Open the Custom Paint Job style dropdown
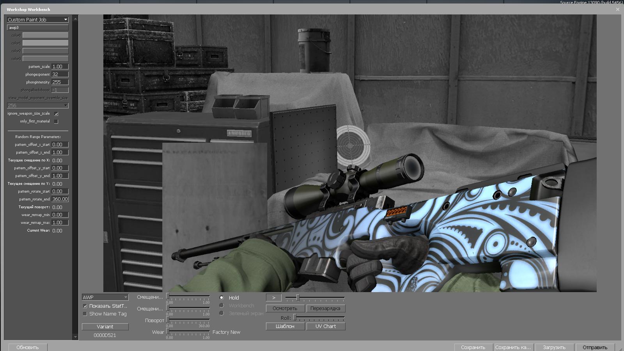624x351 pixels. [37, 19]
